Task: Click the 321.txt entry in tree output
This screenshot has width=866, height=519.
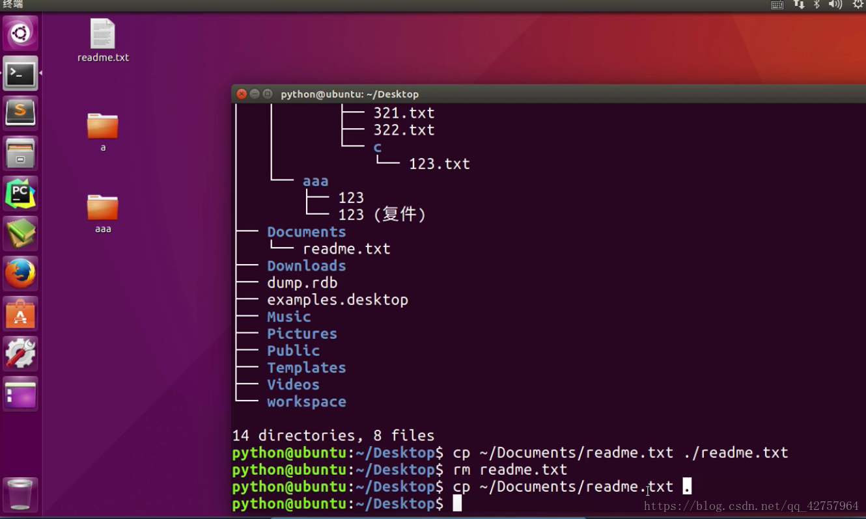Action: point(404,113)
